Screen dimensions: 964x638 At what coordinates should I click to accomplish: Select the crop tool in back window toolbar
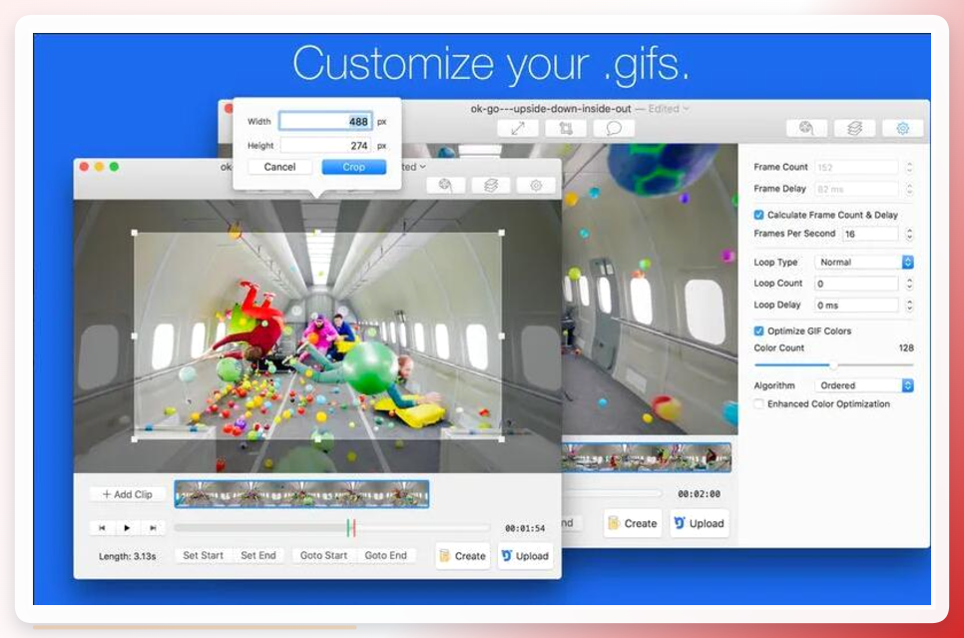pyautogui.click(x=566, y=129)
